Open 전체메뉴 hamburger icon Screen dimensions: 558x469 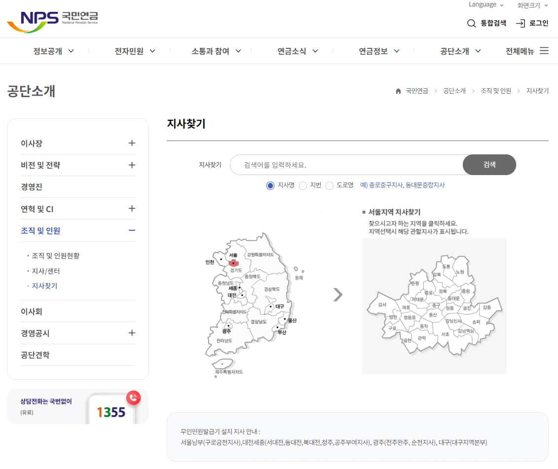(544, 50)
